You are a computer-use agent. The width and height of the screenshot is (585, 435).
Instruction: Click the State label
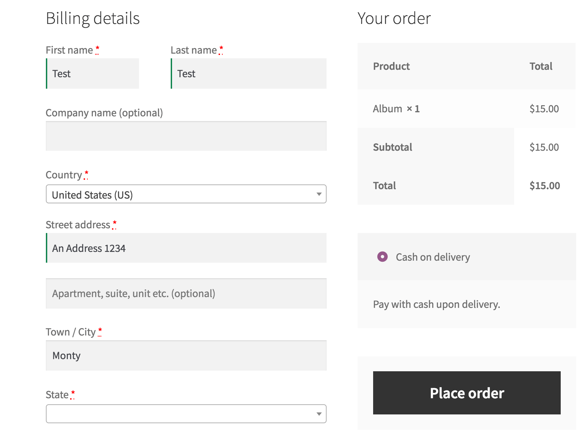57,395
